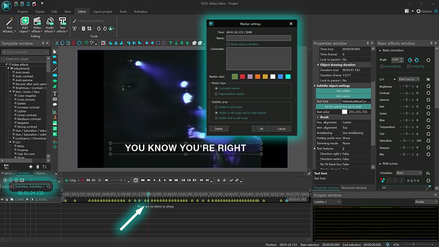Open the 720p preview resolution dropdown
This screenshot has height=247, width=439.
[x=72, y=180]
